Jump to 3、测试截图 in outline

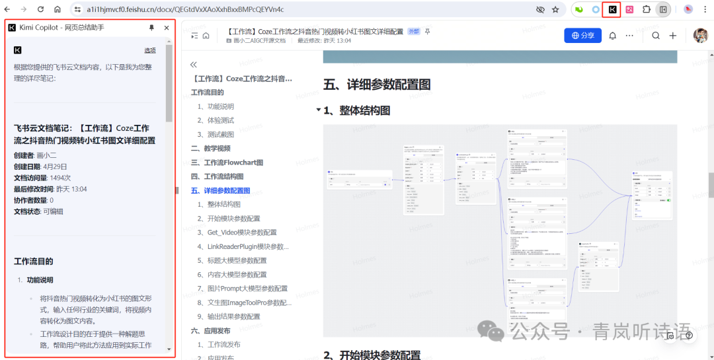tap(216, 134)
